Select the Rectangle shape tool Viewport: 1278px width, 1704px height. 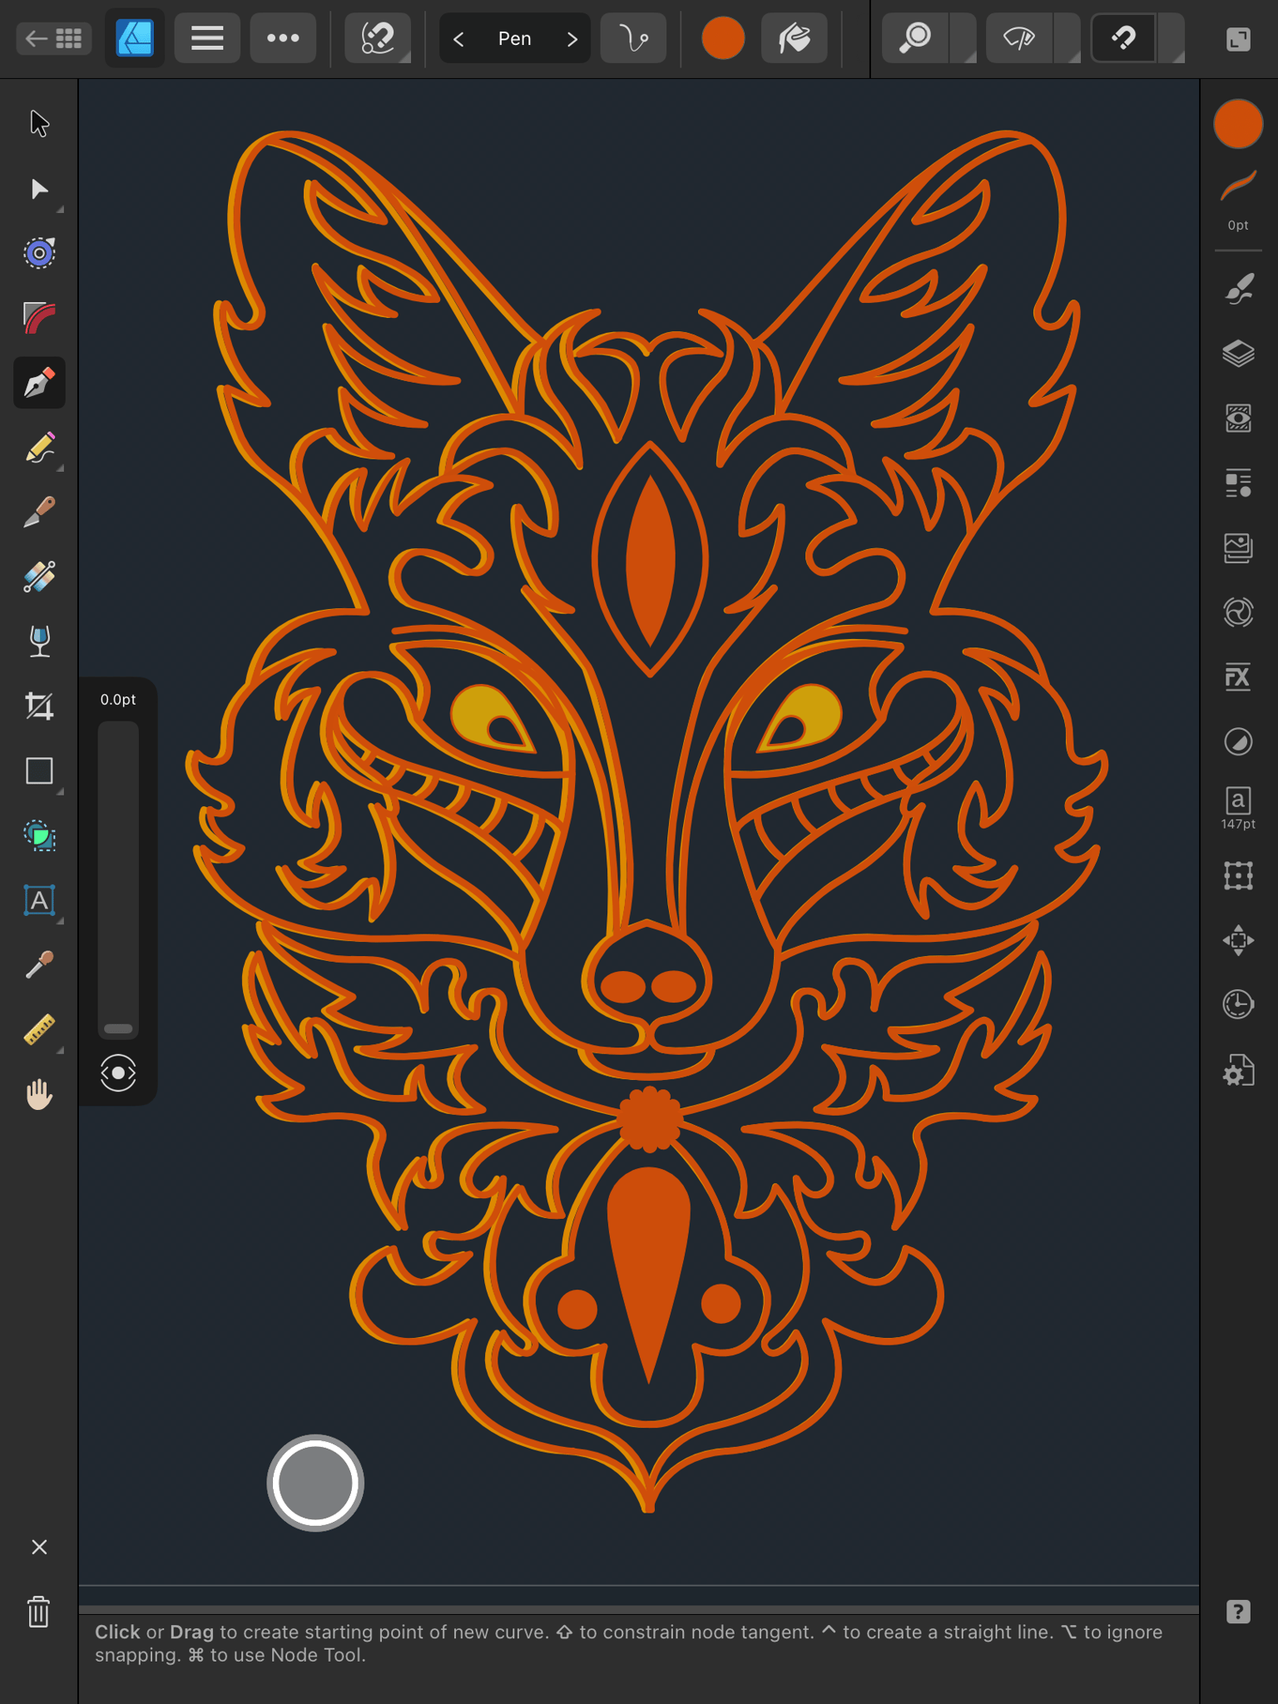click(39, 770)
